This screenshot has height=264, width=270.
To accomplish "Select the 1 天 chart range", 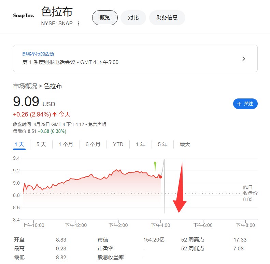I will tap(19, 144).
